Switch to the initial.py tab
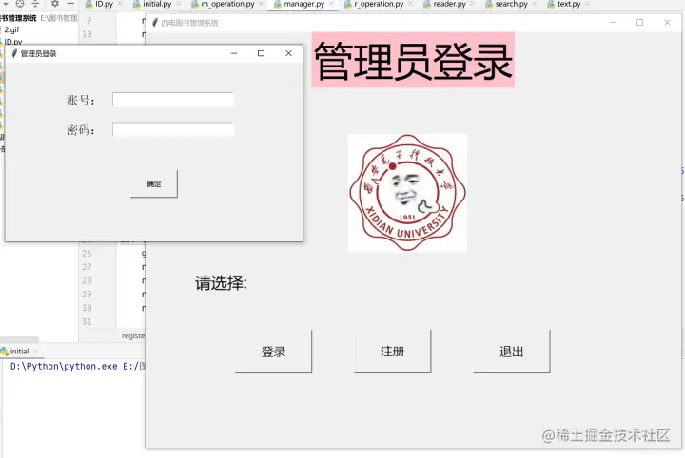 157,4
